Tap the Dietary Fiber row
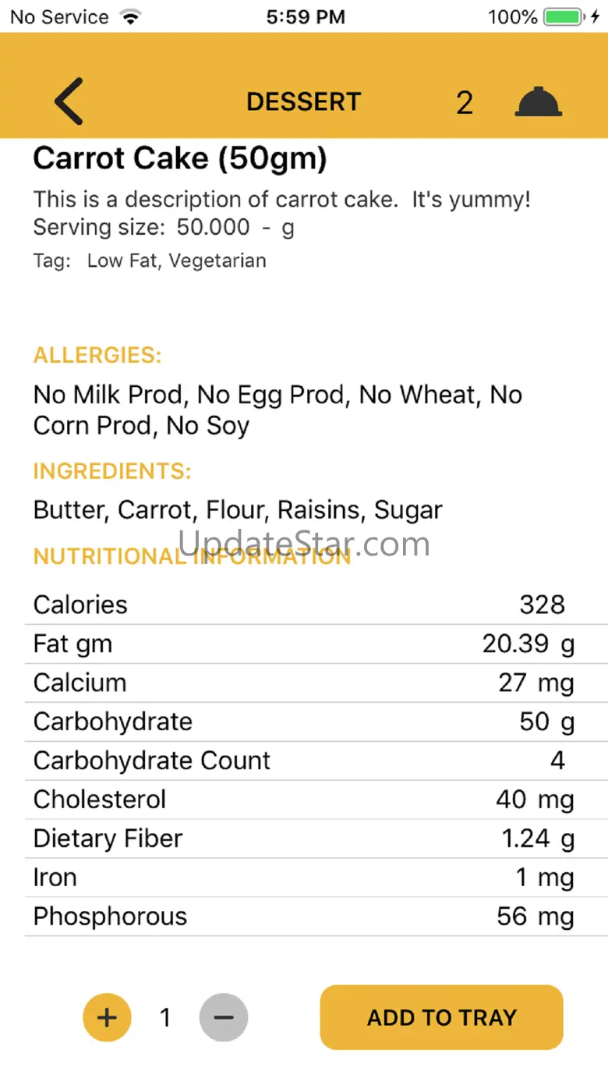Image resolution: width=608 pixels, height=1082 pixels. [304, 839]
